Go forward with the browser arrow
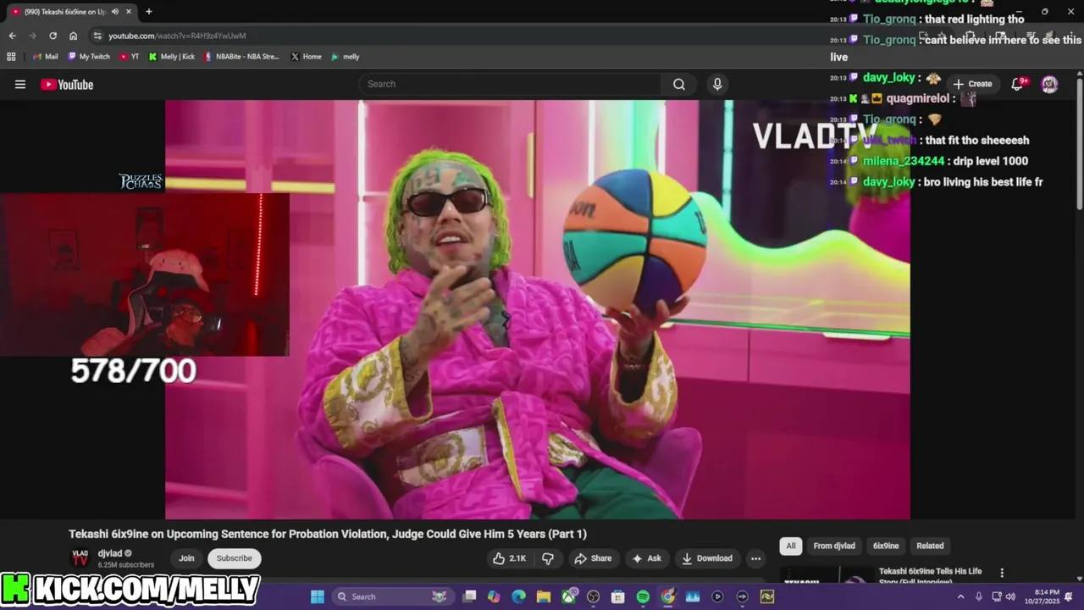The image size is (1084, 610). point(32,36)
